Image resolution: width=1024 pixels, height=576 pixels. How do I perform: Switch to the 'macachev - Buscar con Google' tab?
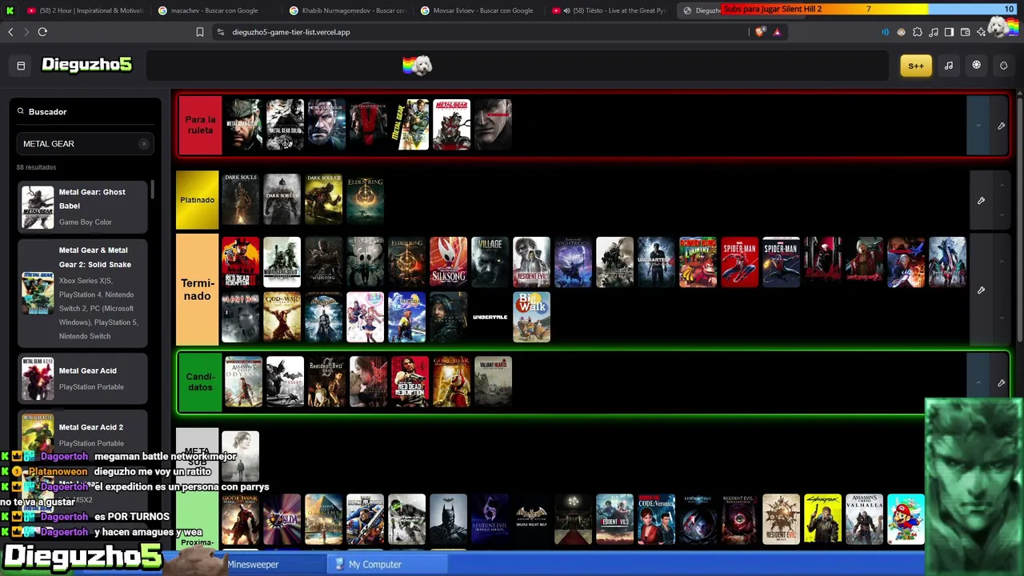coord(214,10)
